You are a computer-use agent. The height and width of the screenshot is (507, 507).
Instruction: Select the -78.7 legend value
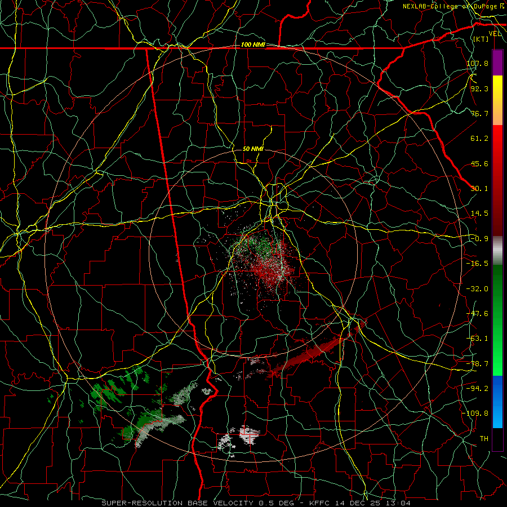[x=477, y=364]
